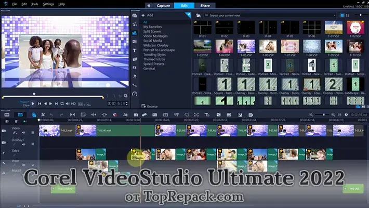Step to the previous frame
369x208 pixels.
click(x=45, y=103)
